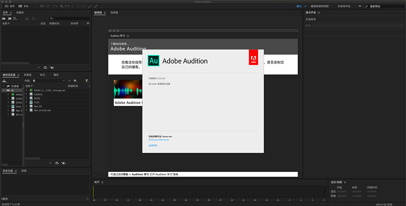406x206 pixels.
Task: Toggle media browser auto-play speaker
Action: point(63,163)
